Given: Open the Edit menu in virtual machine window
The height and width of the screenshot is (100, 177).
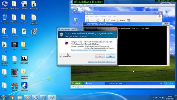Looking at the screenshot, I should tap(79, 5).
